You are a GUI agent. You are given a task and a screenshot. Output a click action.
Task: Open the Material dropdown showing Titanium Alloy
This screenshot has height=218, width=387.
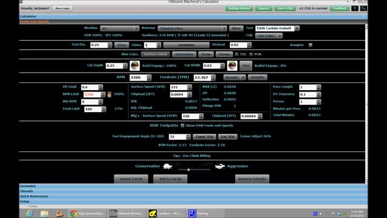[x=192, y=28]
